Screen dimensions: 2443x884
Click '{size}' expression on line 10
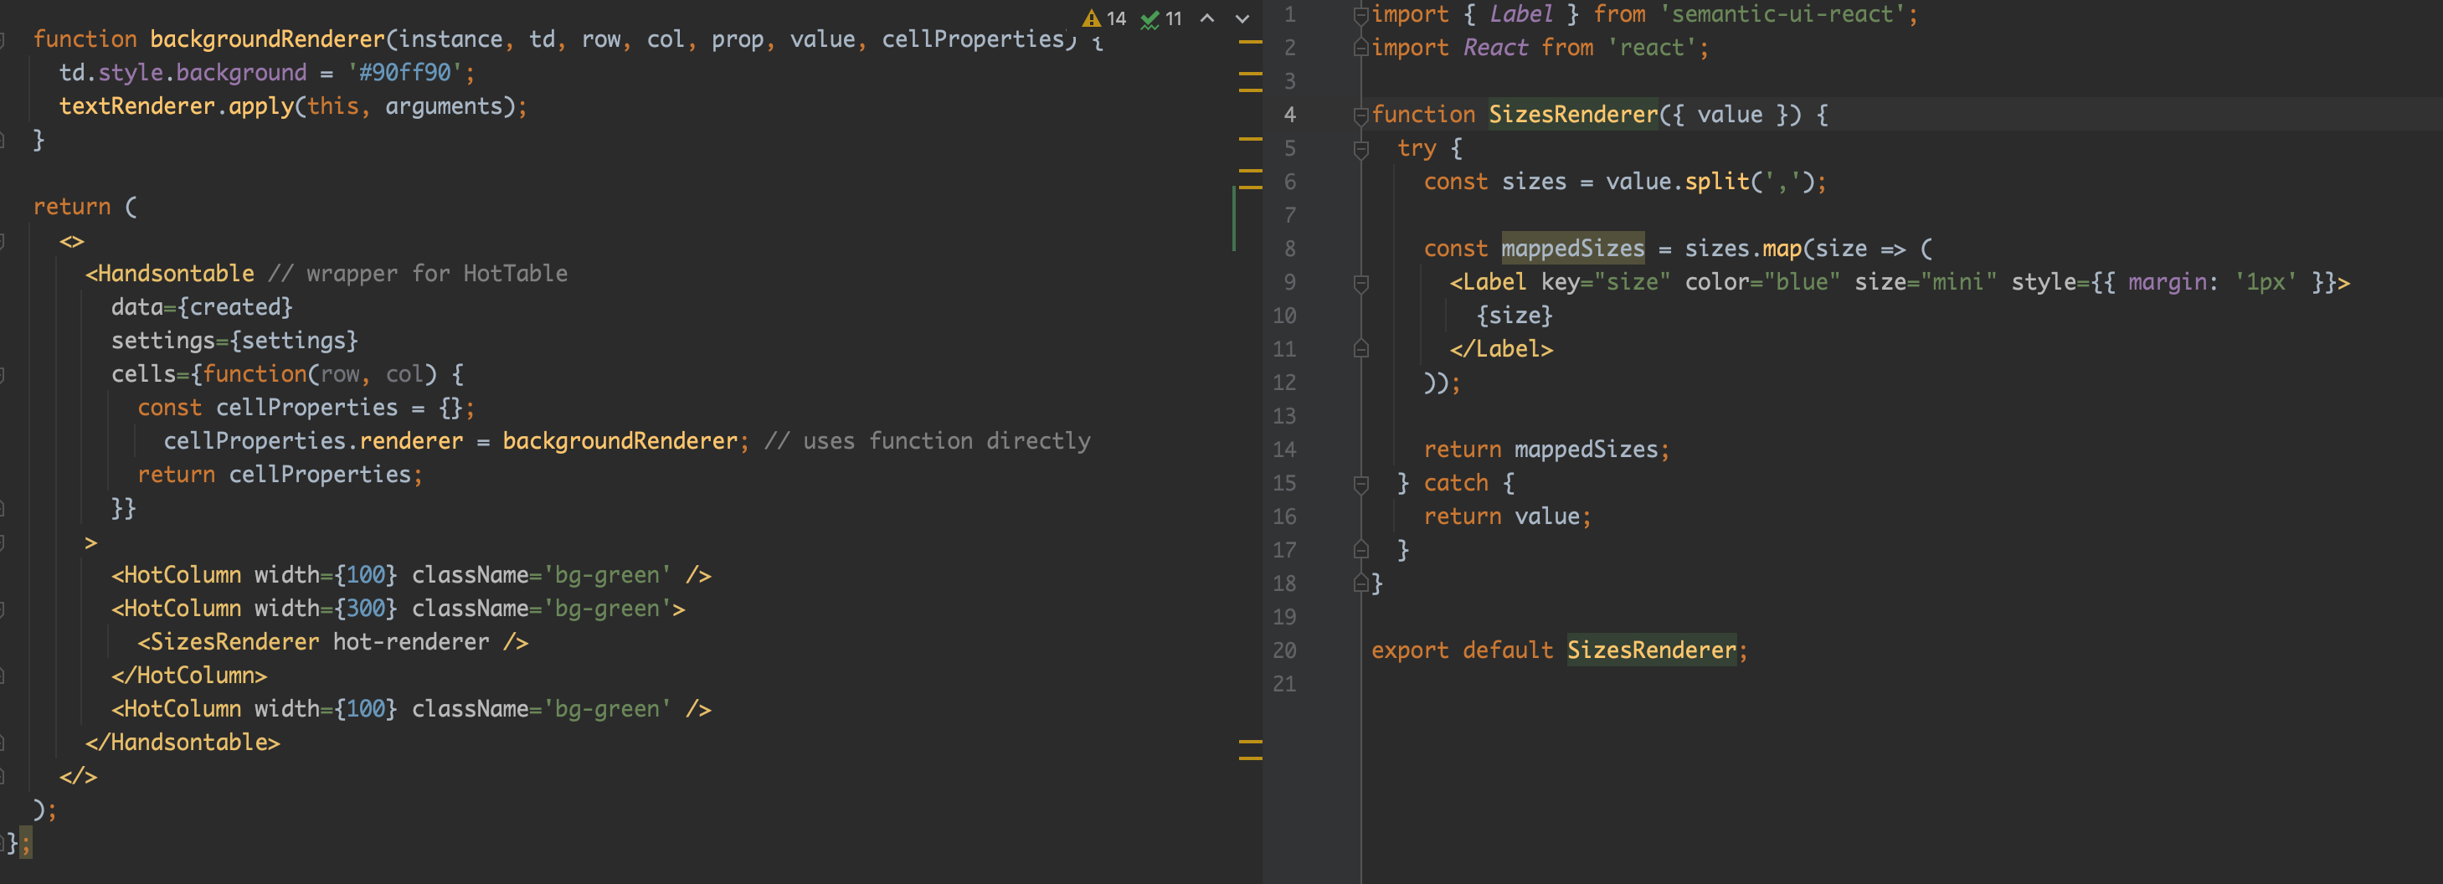point(1514,315)
